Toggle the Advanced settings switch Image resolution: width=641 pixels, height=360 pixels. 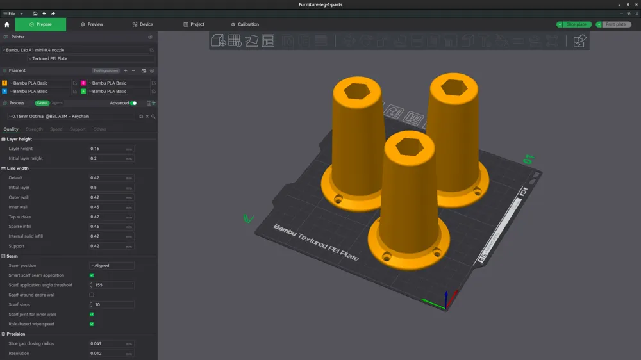click(133, 103)
